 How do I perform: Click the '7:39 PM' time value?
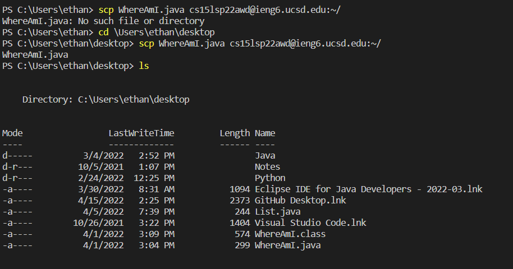pos(157,212)
